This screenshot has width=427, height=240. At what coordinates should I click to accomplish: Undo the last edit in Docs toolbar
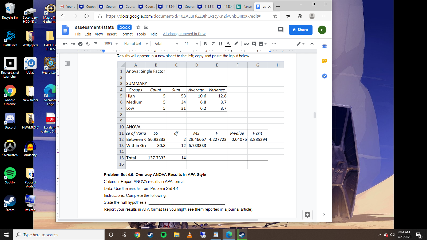(65, 44)
